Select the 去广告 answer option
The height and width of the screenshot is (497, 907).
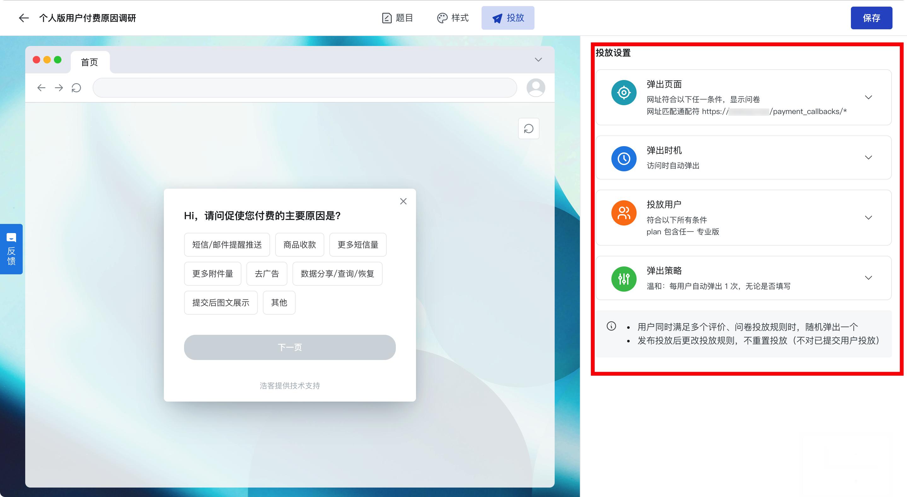tap(267, 274)
